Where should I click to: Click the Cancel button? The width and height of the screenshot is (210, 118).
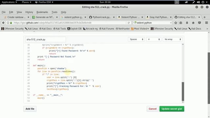(153, 109)
